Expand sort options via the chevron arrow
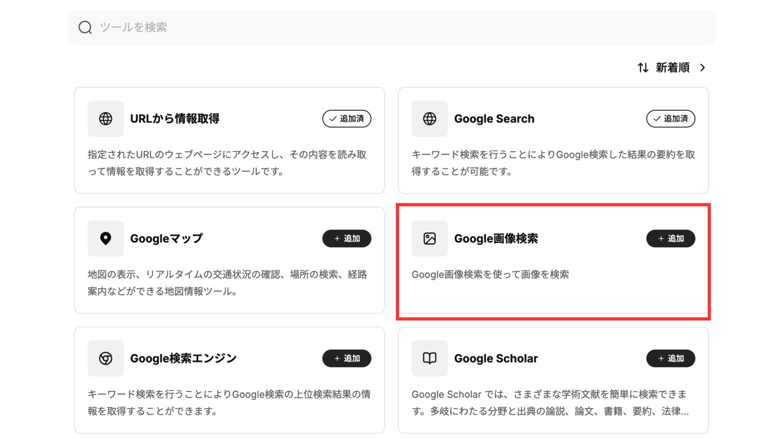The width and height of the screenshot is (778, 438). click(x=703, y=68)
